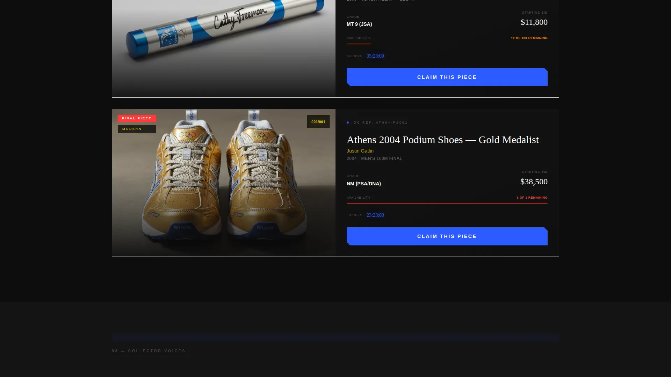Image resolution: width=671 pixels, height=377 pixels.
Task: Click the 35:23:00 expiry countdown
Action: click(375, 56)
